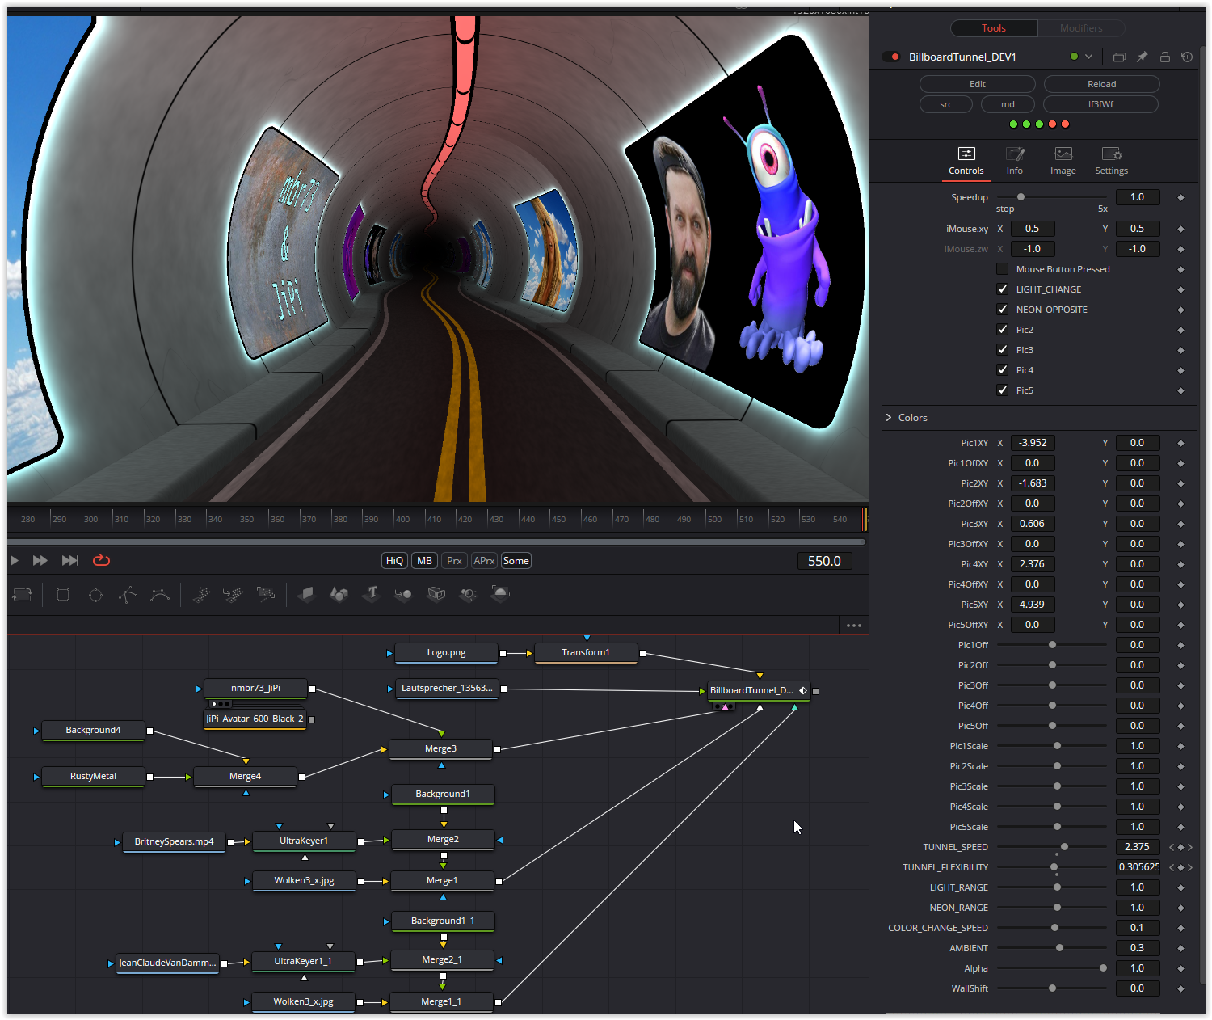Open the Info tab
Screen dimensions: 1212x1020
[1015, 161]
